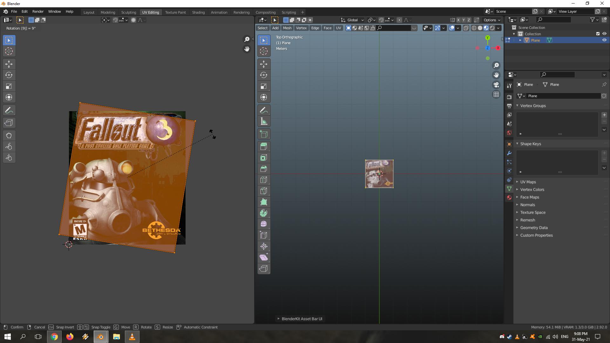Select the Bevel tool

pos(264,169)
